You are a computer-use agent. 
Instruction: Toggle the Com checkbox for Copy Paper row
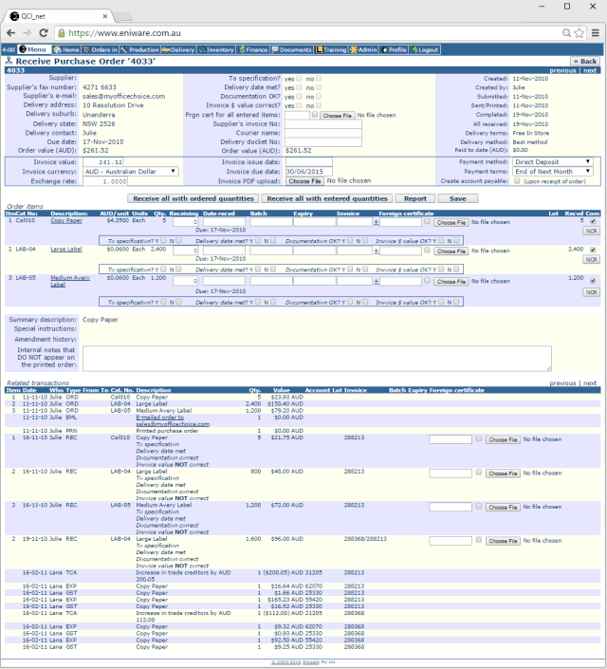point(593,221)
